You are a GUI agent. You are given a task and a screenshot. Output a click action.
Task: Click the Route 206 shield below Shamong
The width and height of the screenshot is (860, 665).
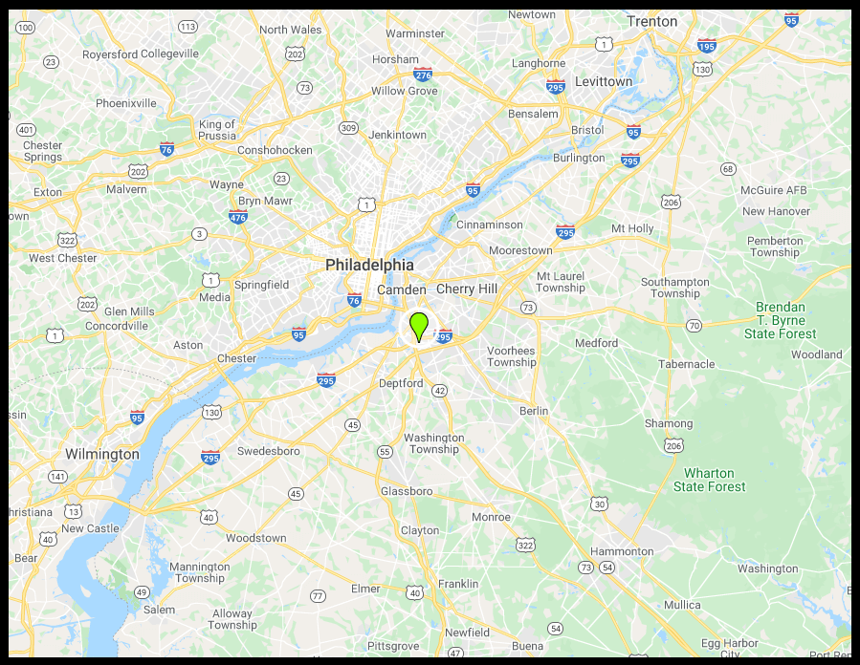pos(674,445)
